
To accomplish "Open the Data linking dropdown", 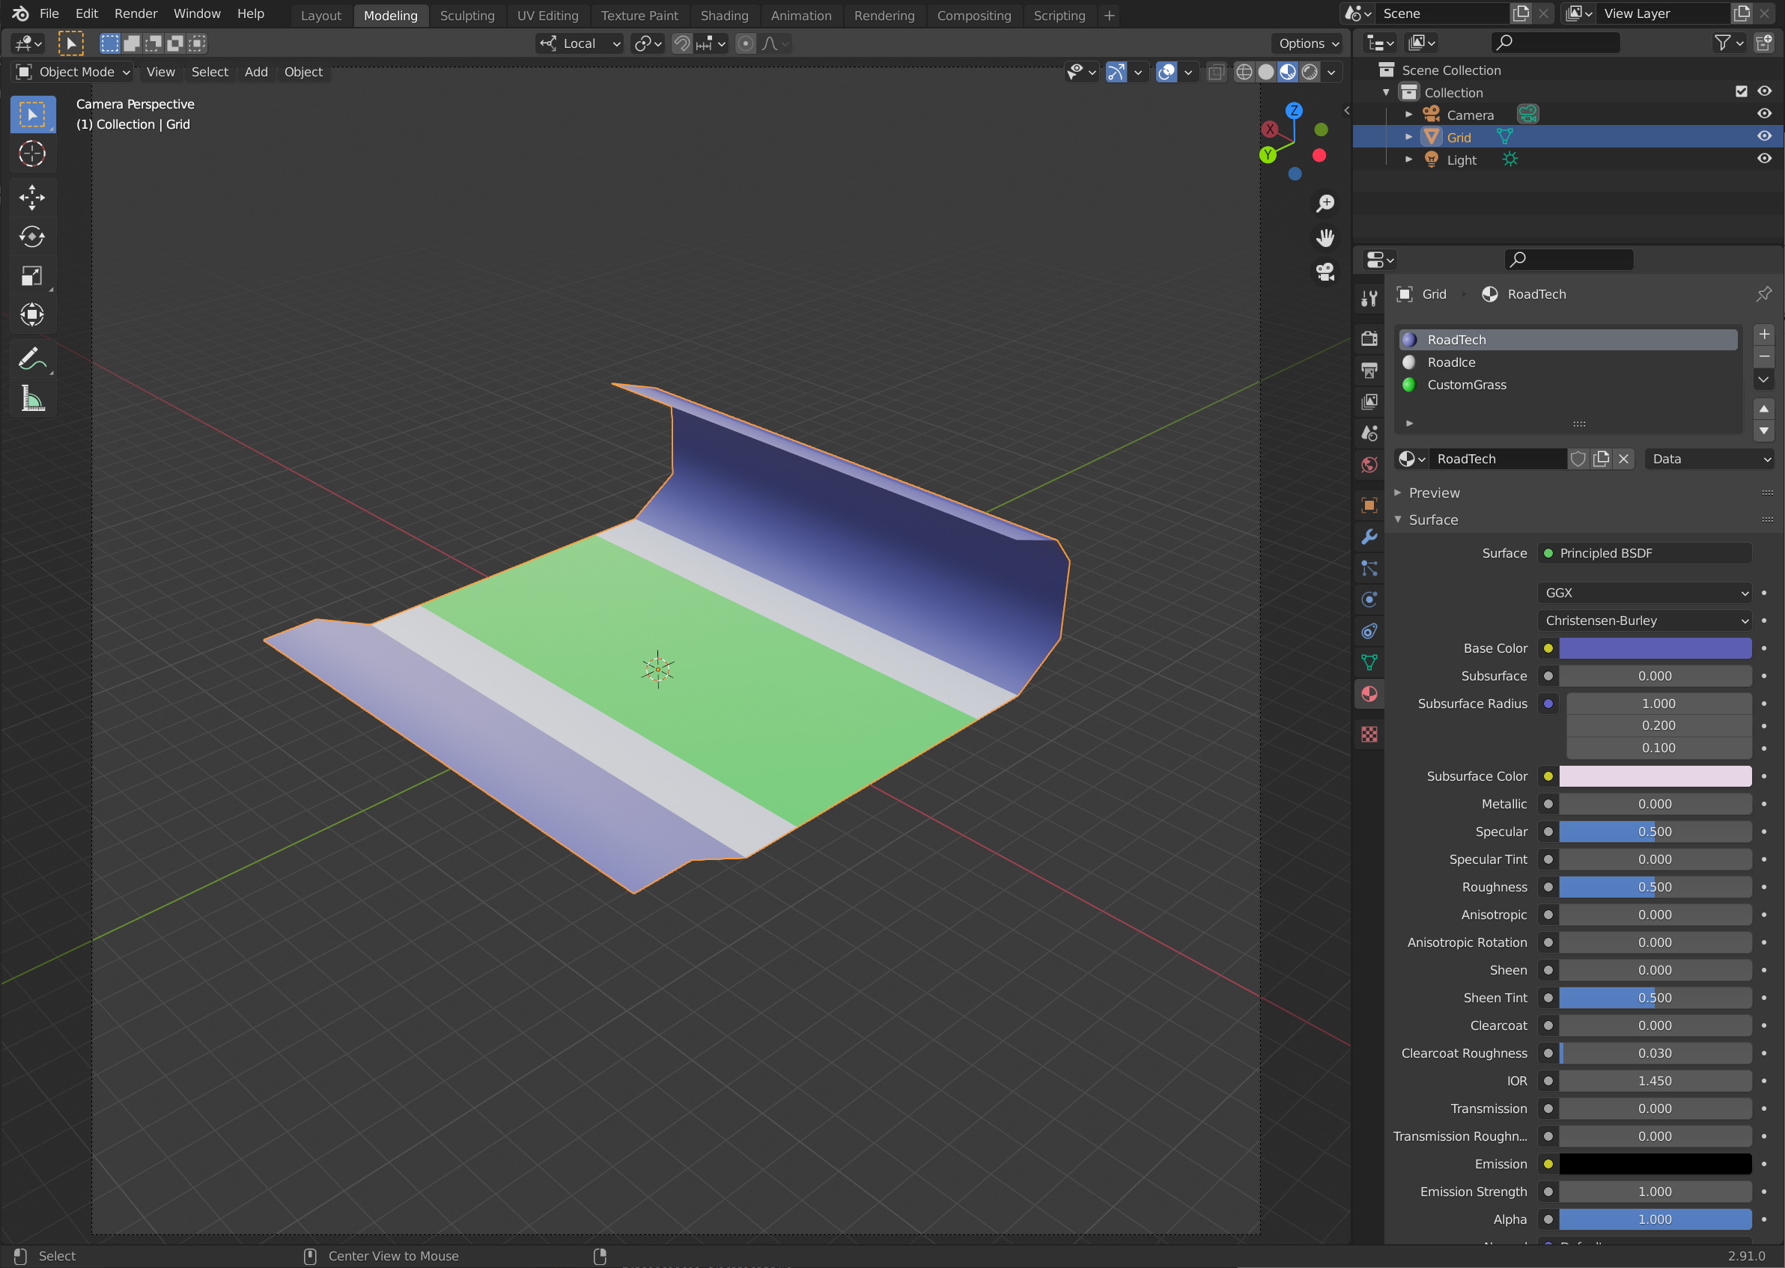I will click(1709, 459).
